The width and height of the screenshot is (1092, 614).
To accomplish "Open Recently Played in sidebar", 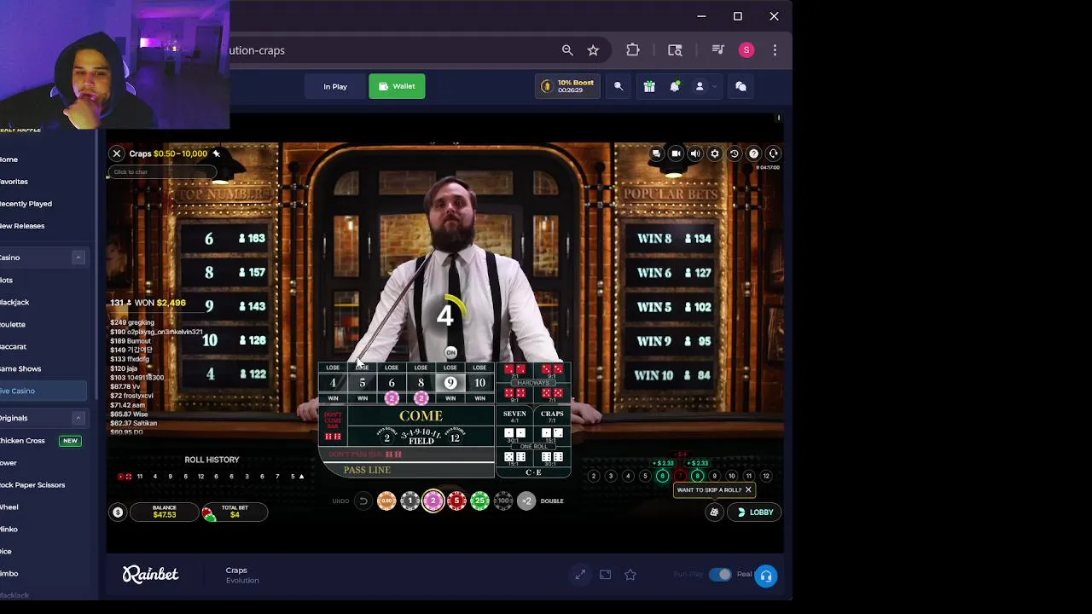I will click(x=26, y=204).
